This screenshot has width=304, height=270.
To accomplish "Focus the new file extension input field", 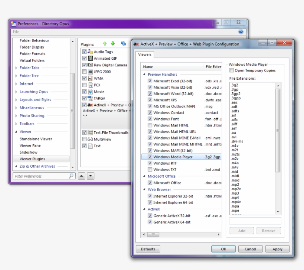I will pyautogui.click(x=255, y=221).
